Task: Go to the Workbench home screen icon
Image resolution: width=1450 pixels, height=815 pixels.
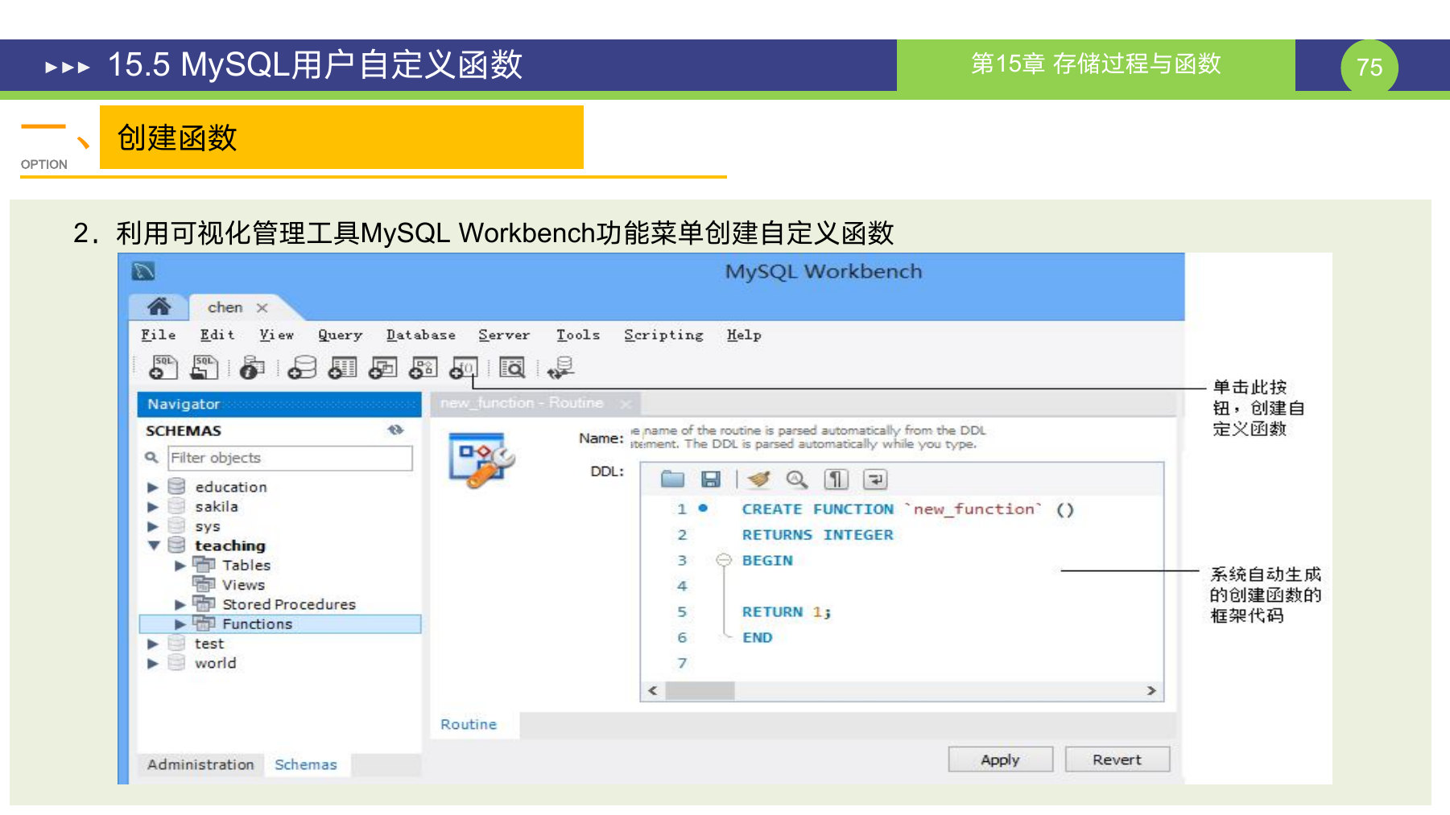Action: click(159, 307)
